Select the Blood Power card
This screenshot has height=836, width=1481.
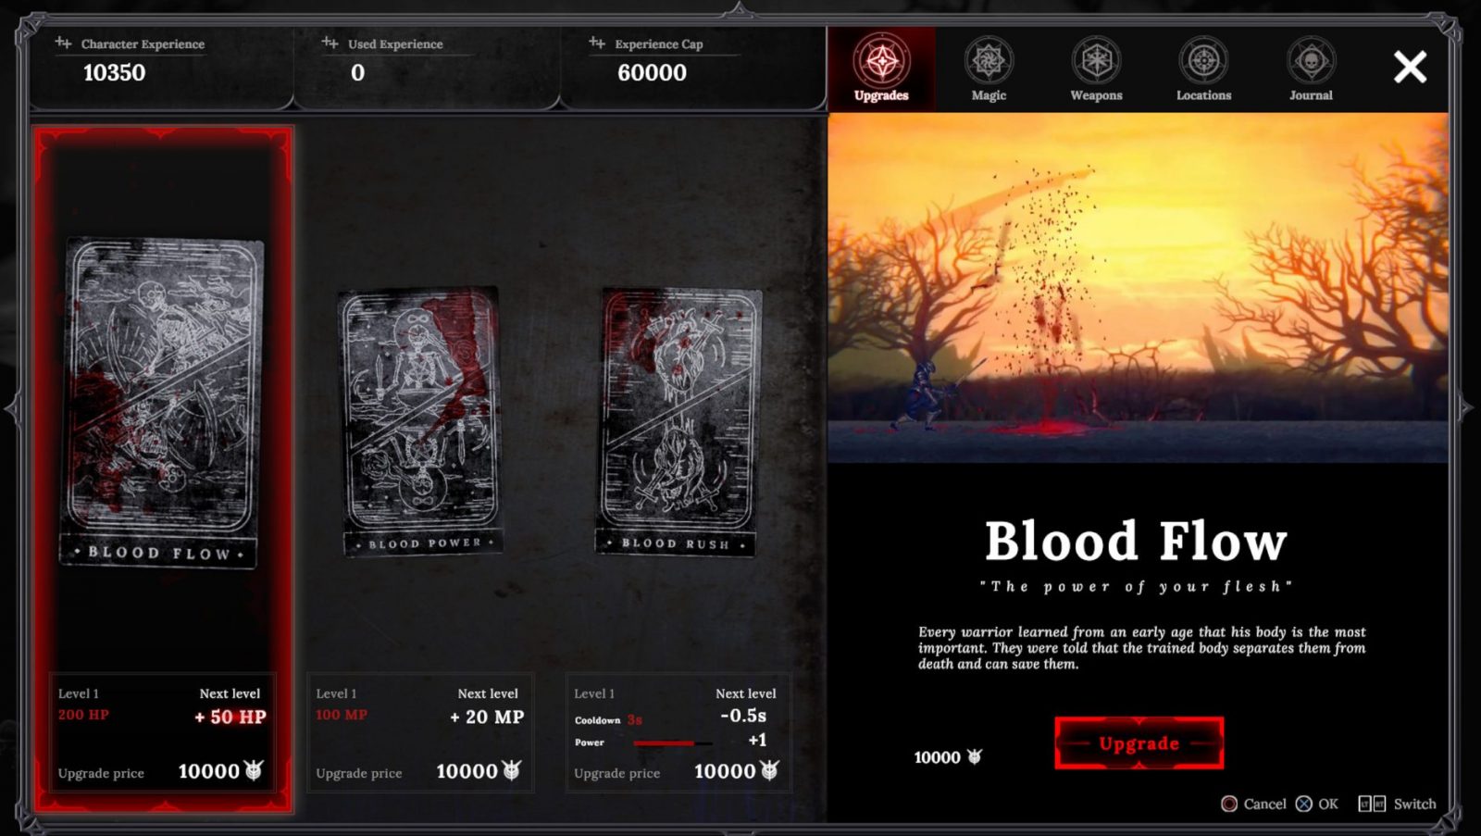pyautogui.click(x=420, y=421)
